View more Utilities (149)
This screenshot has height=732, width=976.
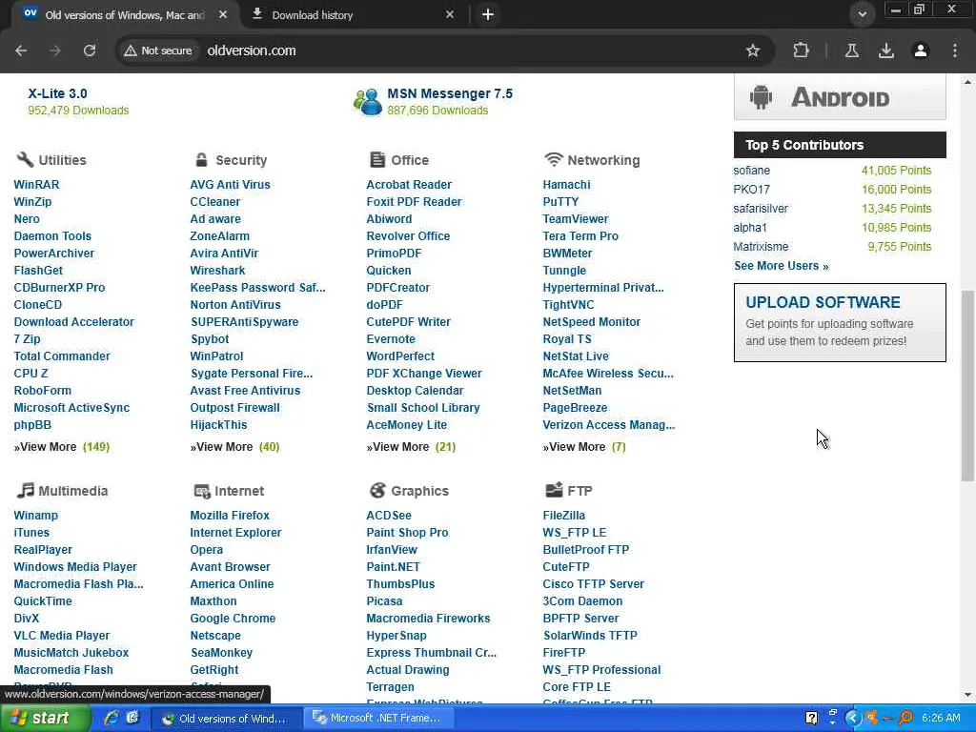coord(62,446)
